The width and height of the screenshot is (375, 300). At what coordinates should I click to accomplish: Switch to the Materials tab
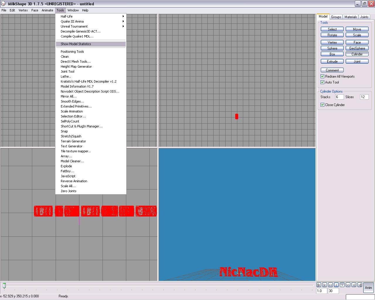pos(351,17)
